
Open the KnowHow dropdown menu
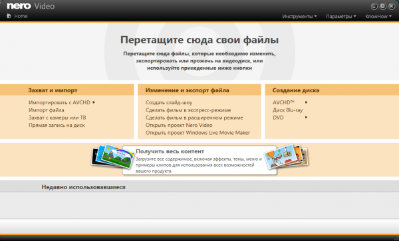[x=378, y=17]
